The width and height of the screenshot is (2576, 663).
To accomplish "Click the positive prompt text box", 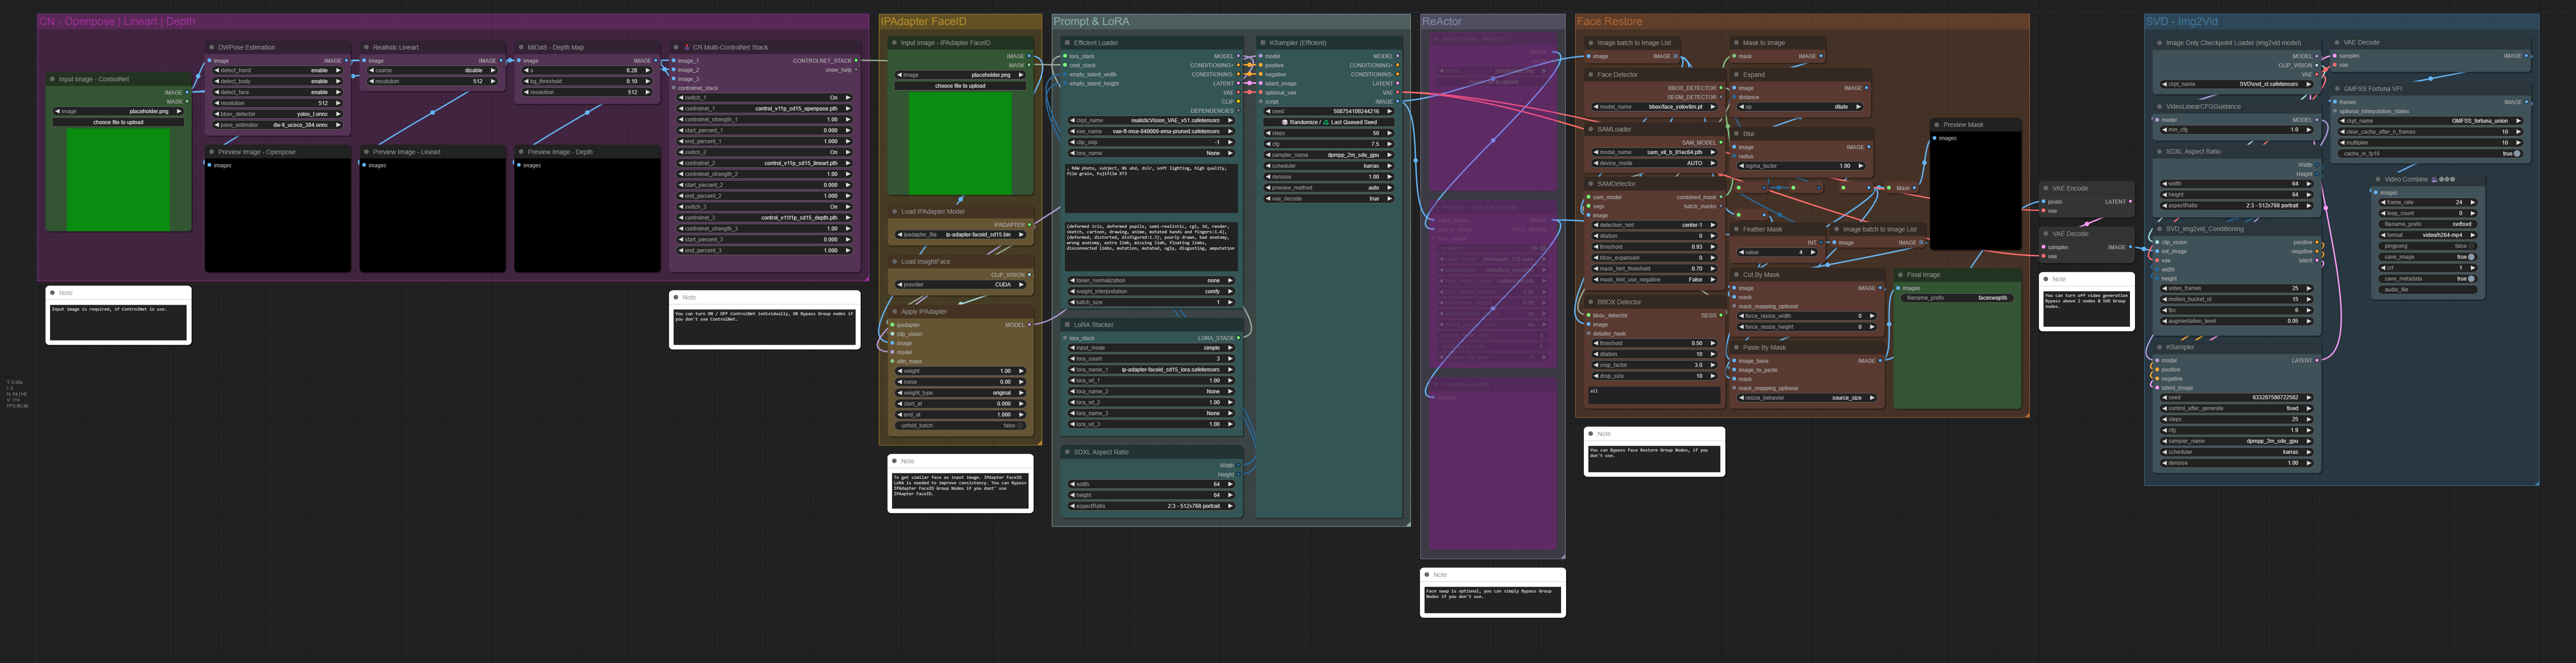I will (x=1151, y=188).
